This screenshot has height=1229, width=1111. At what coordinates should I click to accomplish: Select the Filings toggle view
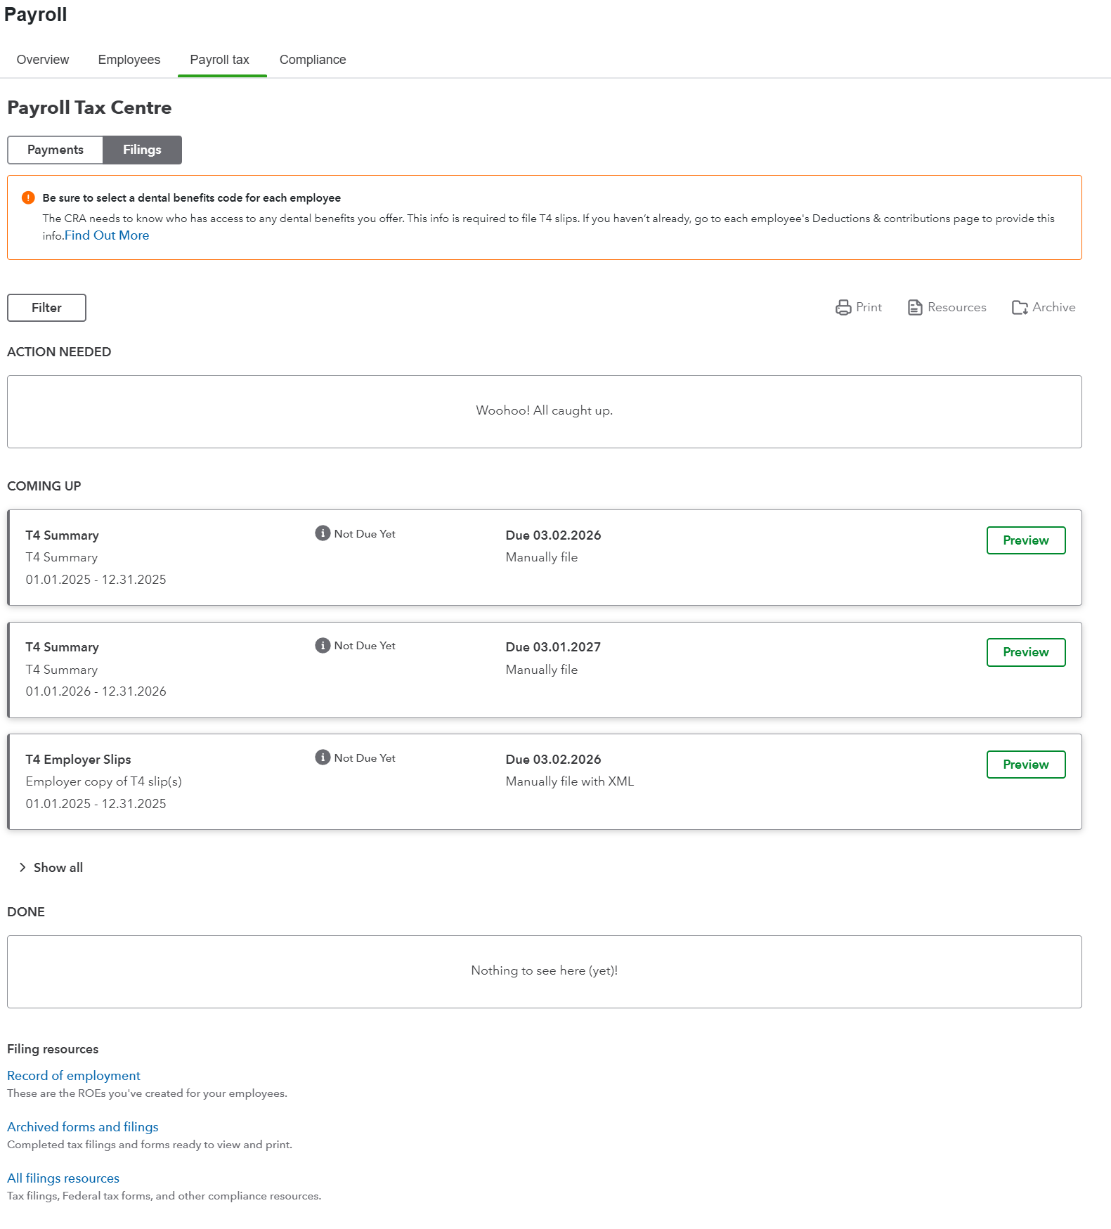(x=142, y=150)
